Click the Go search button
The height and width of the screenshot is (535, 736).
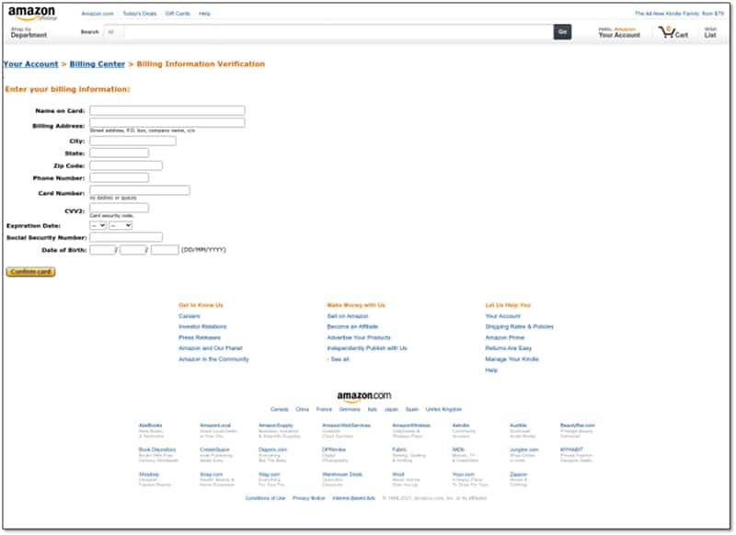tap(562, 32)
